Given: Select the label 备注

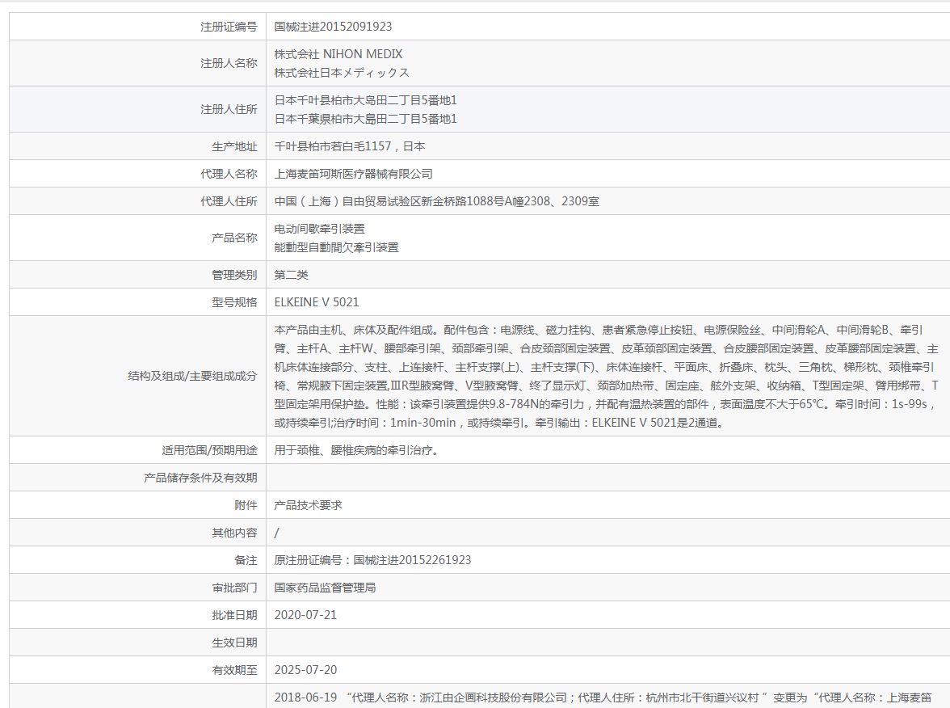Looking at the screenshot, I should click(x=246, y=560).
